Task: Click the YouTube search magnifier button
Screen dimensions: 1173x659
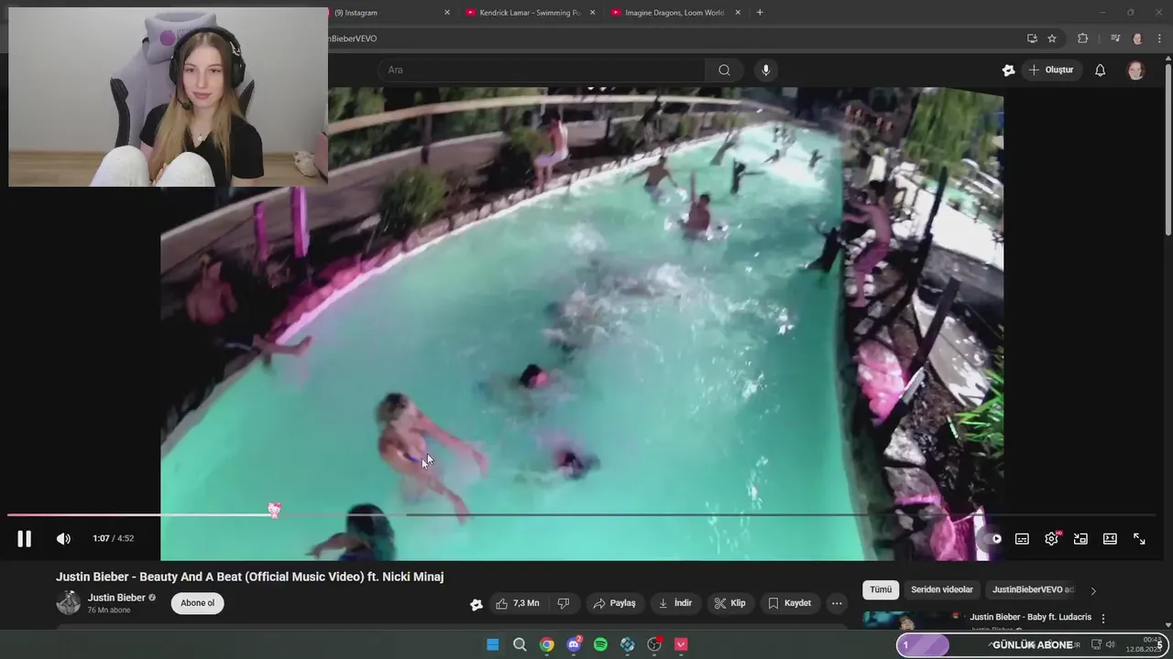Action: (x=724, y=70)
